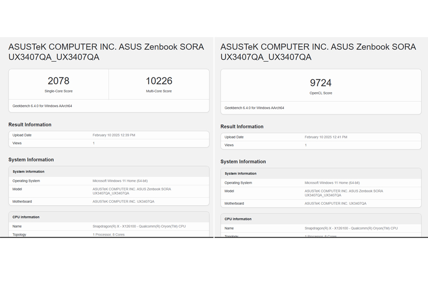
Task: Select 'Microsoft Windows 11 Home (64-bit)' on OpenCL page
Action: 332,183
